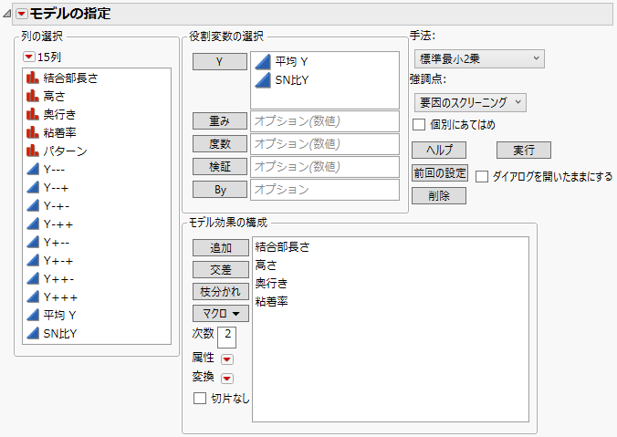
Task: Select 平均 Y in the Y role box
Action: (x=291, y=62)
